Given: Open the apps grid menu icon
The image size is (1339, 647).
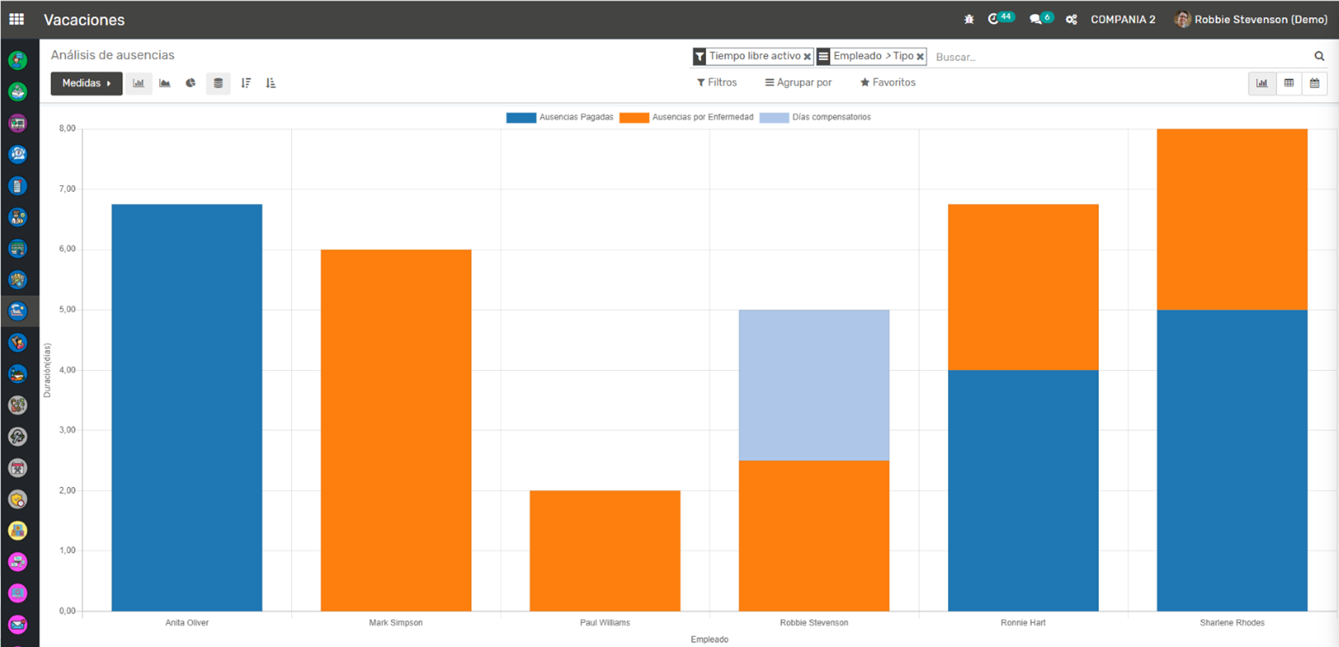Looking at the screenshot, I should tap(16, 19).
